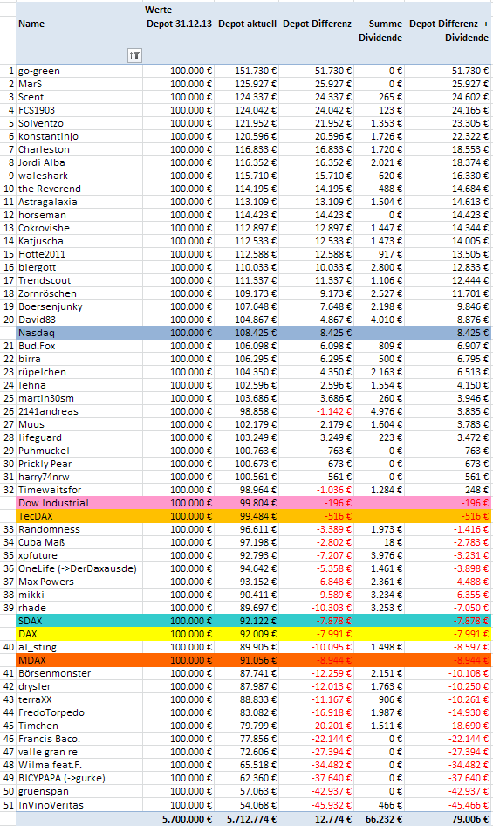
Task: Select the TecDAX index row name
Action: tap(35, 516)
